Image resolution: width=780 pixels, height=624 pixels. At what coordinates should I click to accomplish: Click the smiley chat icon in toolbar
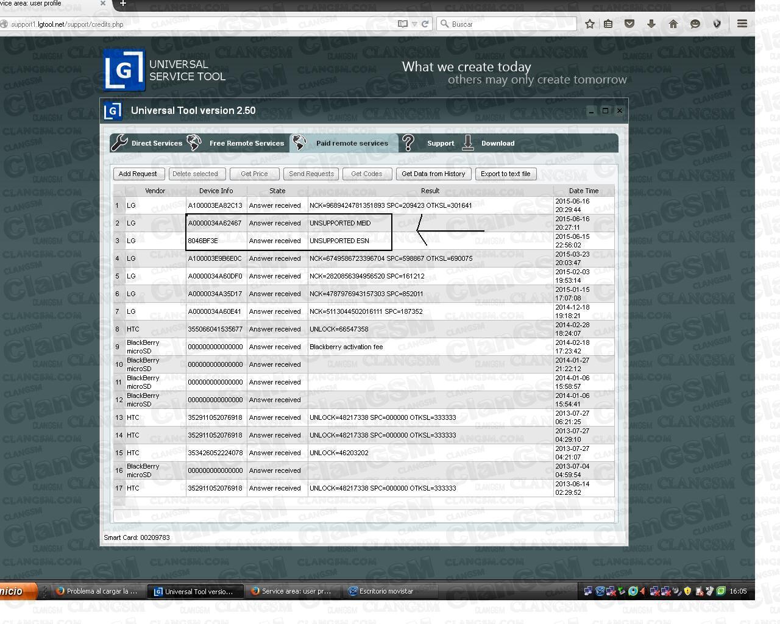(x=695, y=24)
